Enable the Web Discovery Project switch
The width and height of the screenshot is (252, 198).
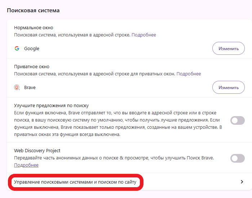(x=237, y=158)
